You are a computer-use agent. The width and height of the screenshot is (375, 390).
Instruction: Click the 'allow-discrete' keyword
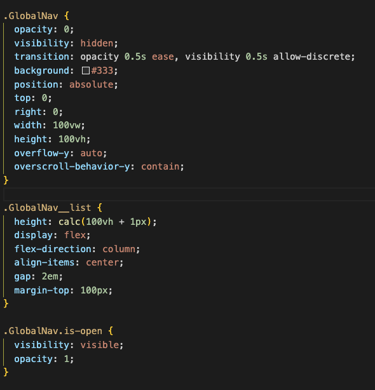[x=311, y=57]
